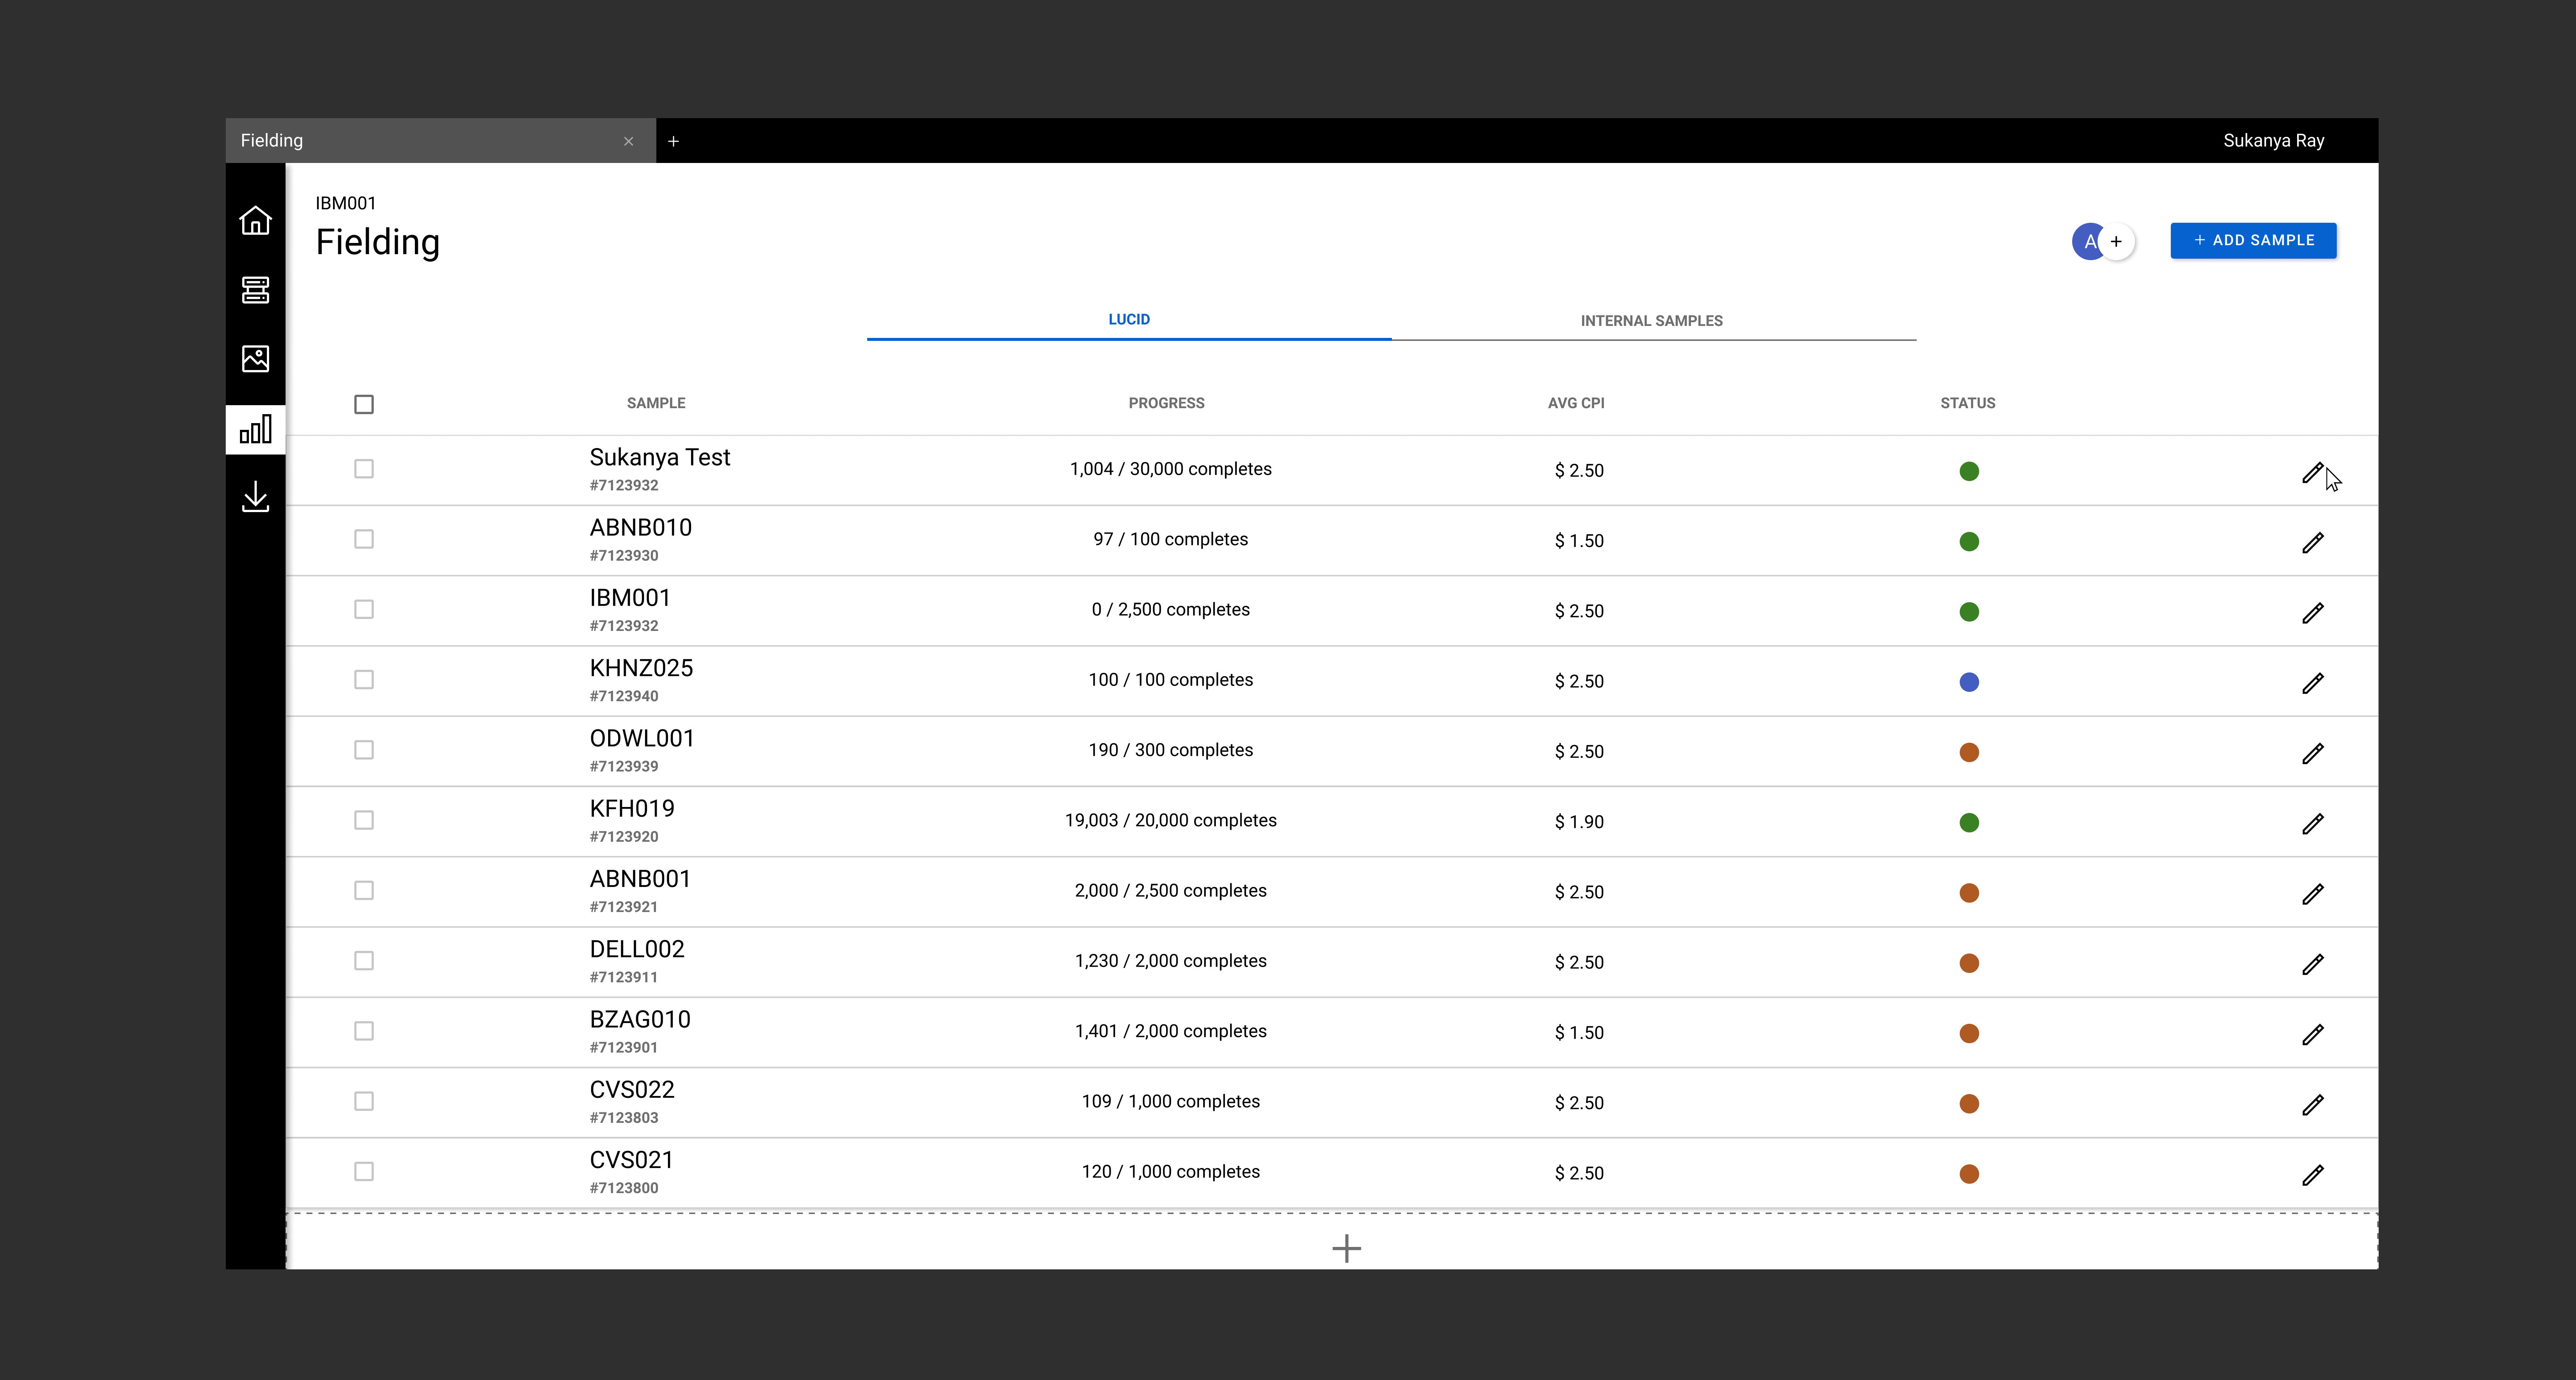This screenshot has width=2576, height=1380.
Task: Click pencil icon for DELL002
Action: 2312,964
